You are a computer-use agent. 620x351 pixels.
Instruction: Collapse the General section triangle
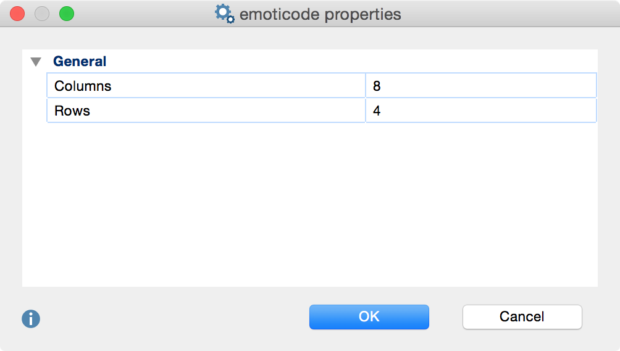36,62
